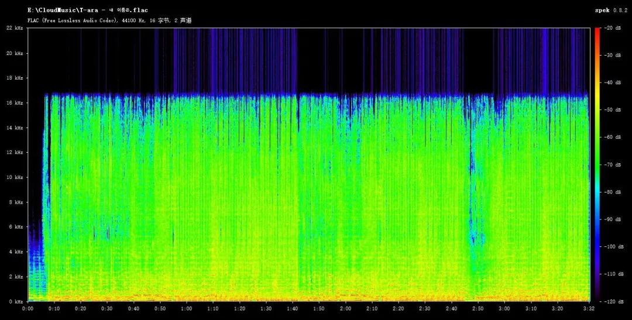Click the FLAC codec info line

(109, 20)
